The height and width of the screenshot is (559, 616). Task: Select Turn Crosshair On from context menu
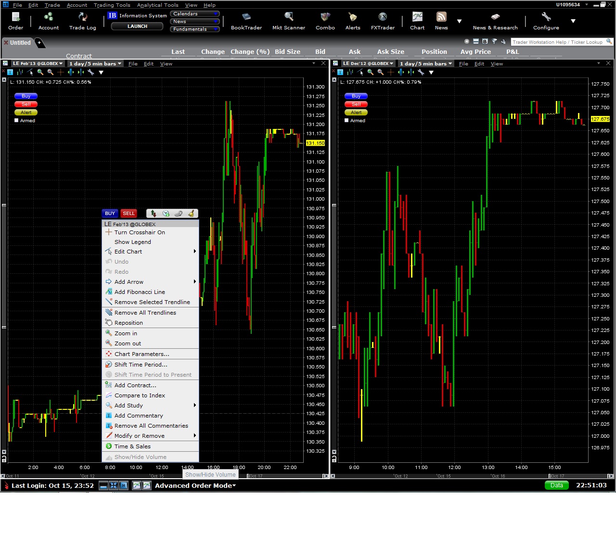click(151, 232)
